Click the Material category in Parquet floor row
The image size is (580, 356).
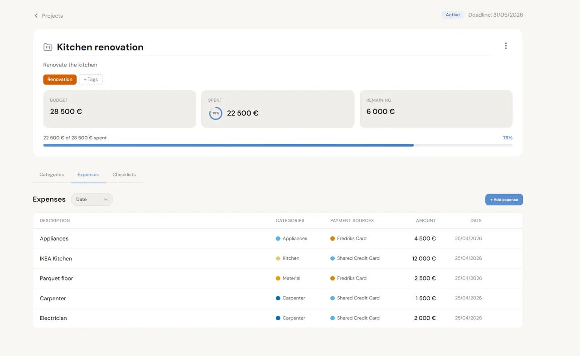(x=288, y=278)
